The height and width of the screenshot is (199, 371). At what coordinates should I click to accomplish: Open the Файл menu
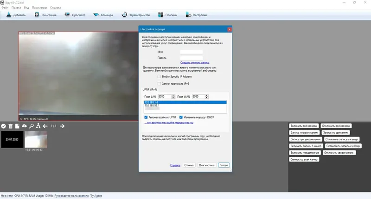pos(5,7)
